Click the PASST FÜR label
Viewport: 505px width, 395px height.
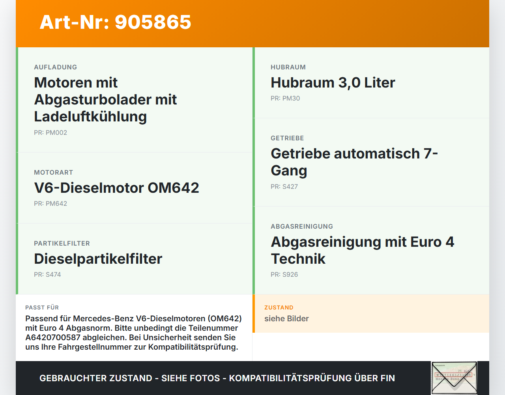(x=42, y=307)
